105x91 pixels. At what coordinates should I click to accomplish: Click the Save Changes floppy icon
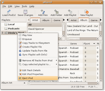pos(25,12)
